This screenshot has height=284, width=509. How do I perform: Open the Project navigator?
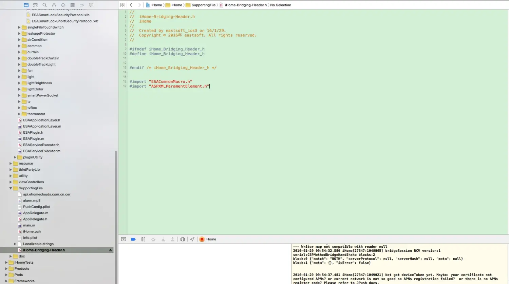[x=26, y=5]
